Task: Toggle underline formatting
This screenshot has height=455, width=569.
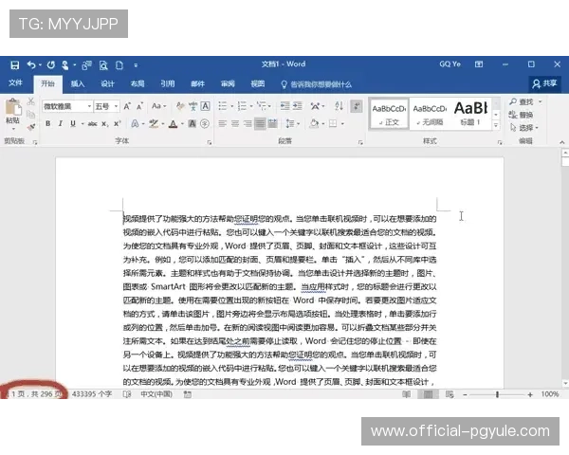Action: pos(73,124)
